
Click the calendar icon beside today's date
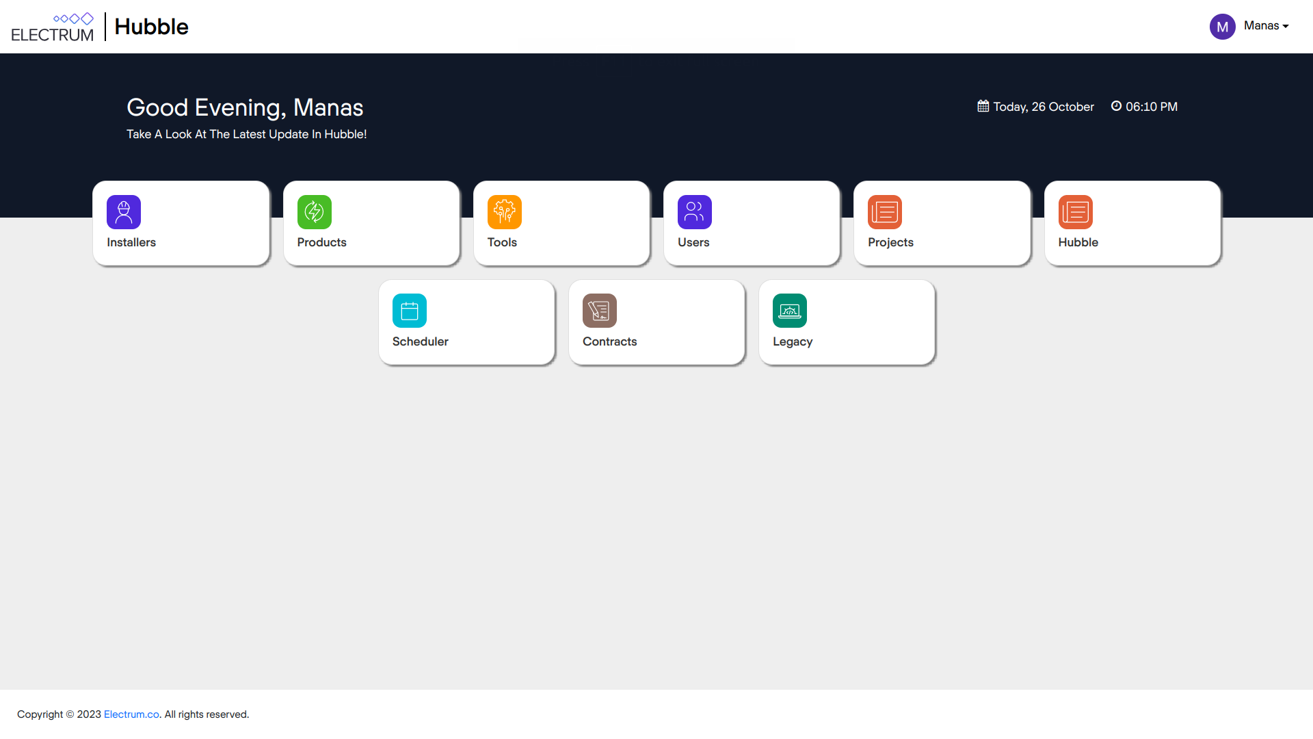pyautogui.click(x=983, y=106)
